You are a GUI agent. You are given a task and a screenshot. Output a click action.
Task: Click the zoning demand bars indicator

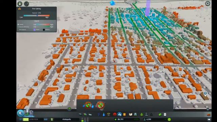point(85,120)
